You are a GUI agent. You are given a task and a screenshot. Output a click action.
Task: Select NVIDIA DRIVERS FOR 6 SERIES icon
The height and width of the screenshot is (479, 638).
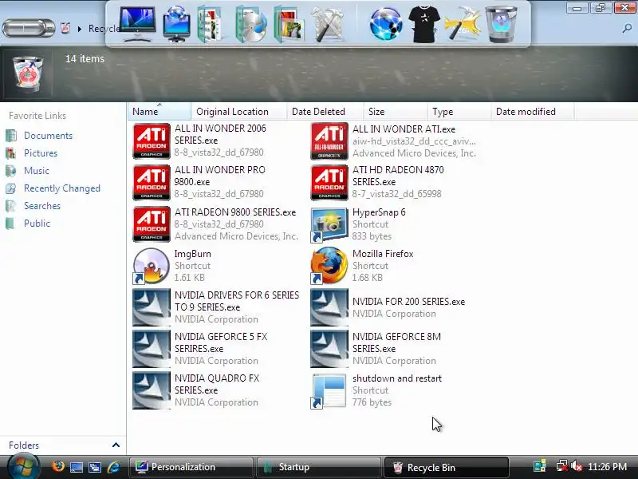(152, 307)
